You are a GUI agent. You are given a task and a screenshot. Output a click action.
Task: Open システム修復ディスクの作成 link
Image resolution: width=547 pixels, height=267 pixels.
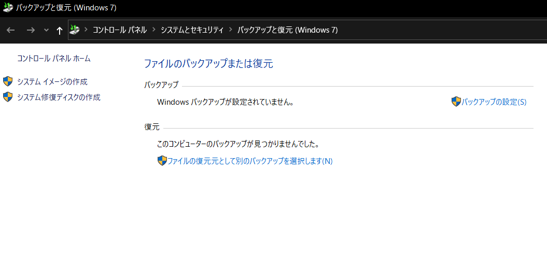59,97
